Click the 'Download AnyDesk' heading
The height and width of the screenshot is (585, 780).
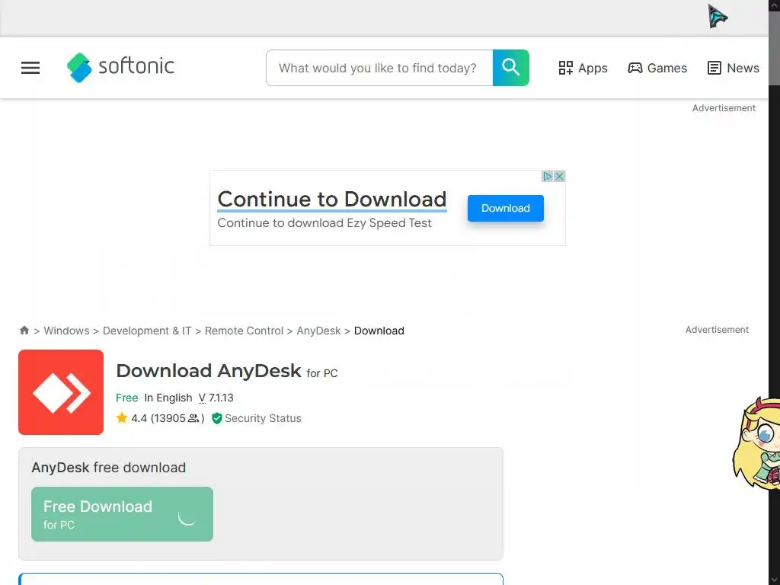[209, 371]
